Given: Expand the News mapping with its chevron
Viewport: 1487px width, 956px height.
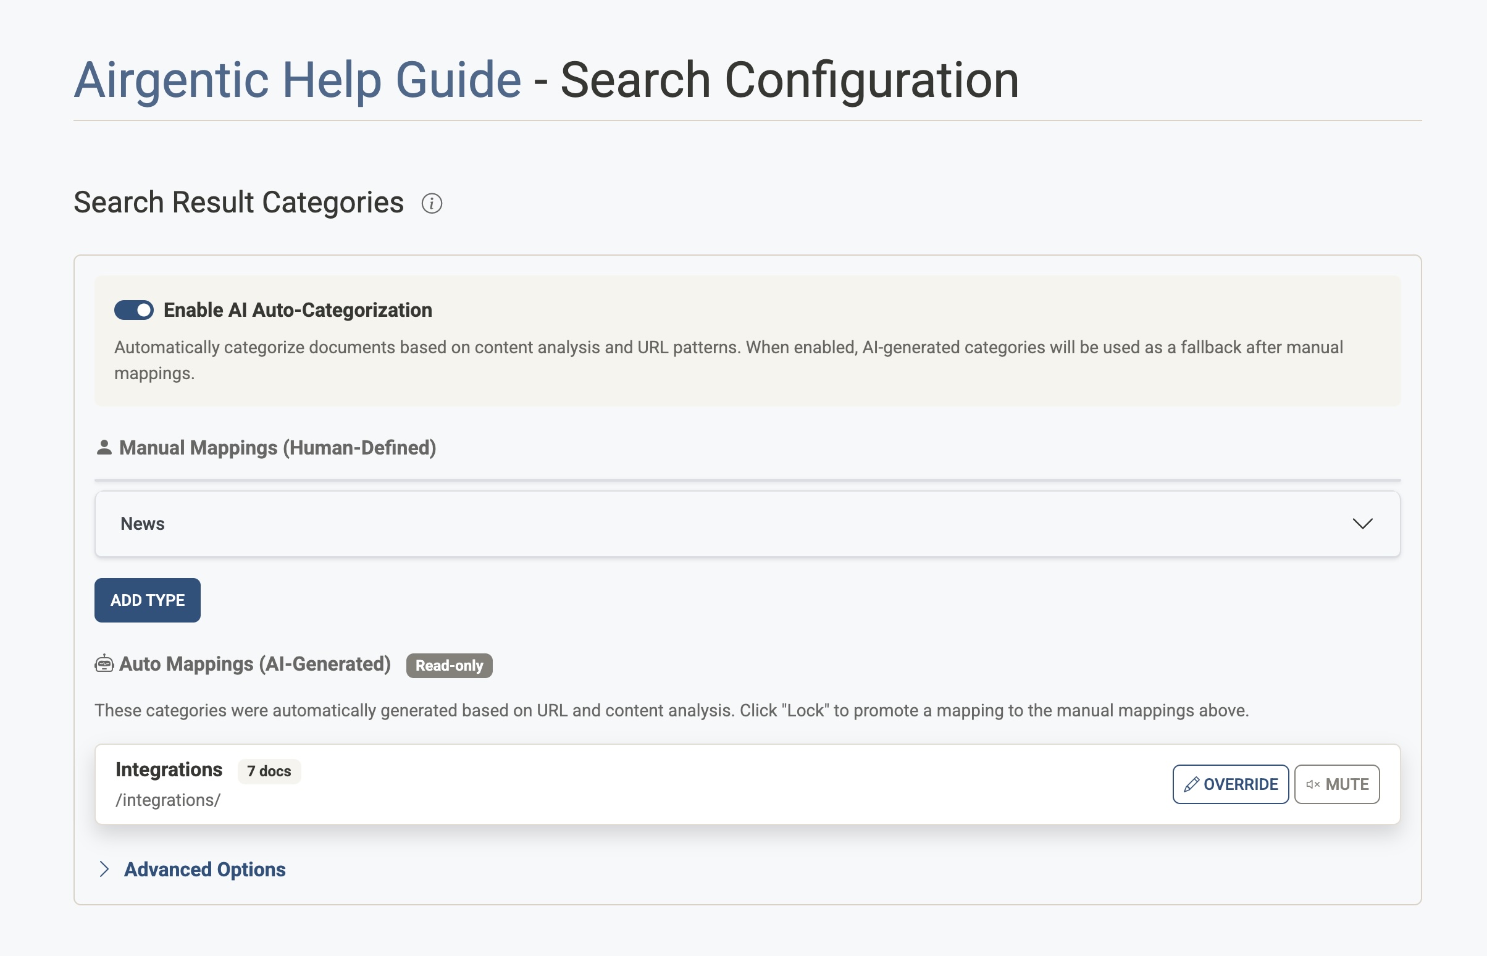Looking at the screenshot, I should (1362, 524).
